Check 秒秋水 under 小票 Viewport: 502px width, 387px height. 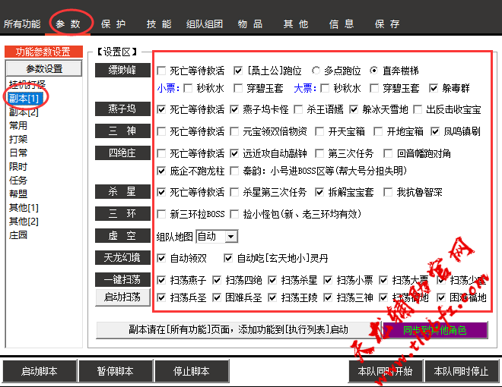tap(188, 88)
